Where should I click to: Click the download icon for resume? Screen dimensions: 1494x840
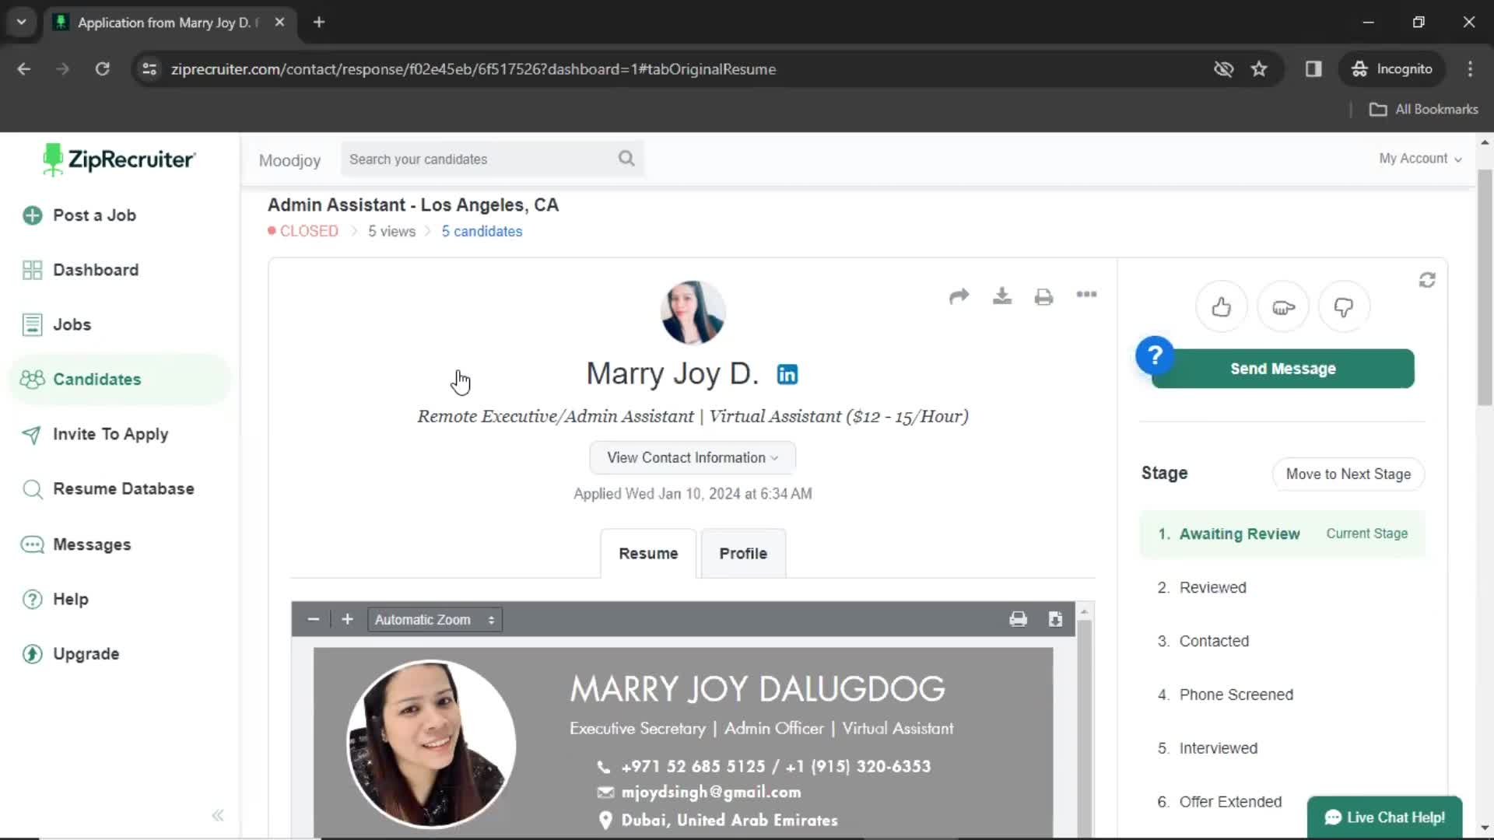click(x=1001, y=296)
